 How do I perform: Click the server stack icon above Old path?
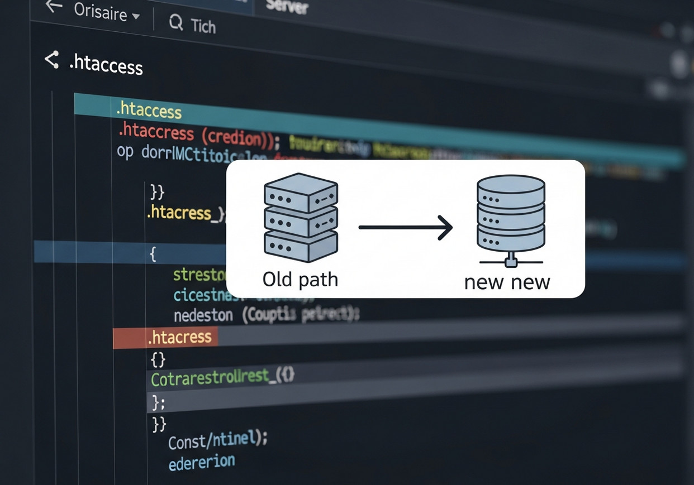pos(300,218)
